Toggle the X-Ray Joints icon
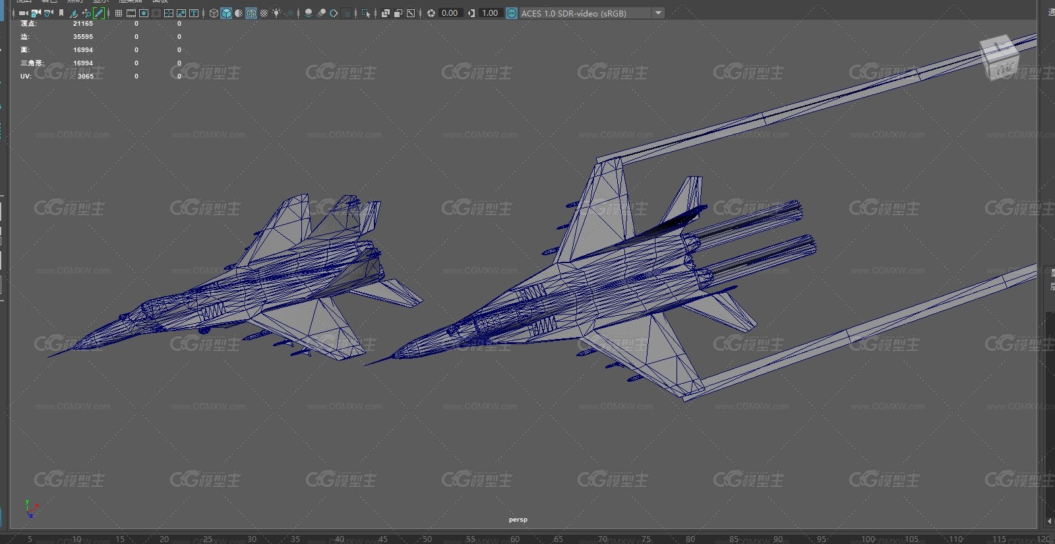 coord(411,13)
